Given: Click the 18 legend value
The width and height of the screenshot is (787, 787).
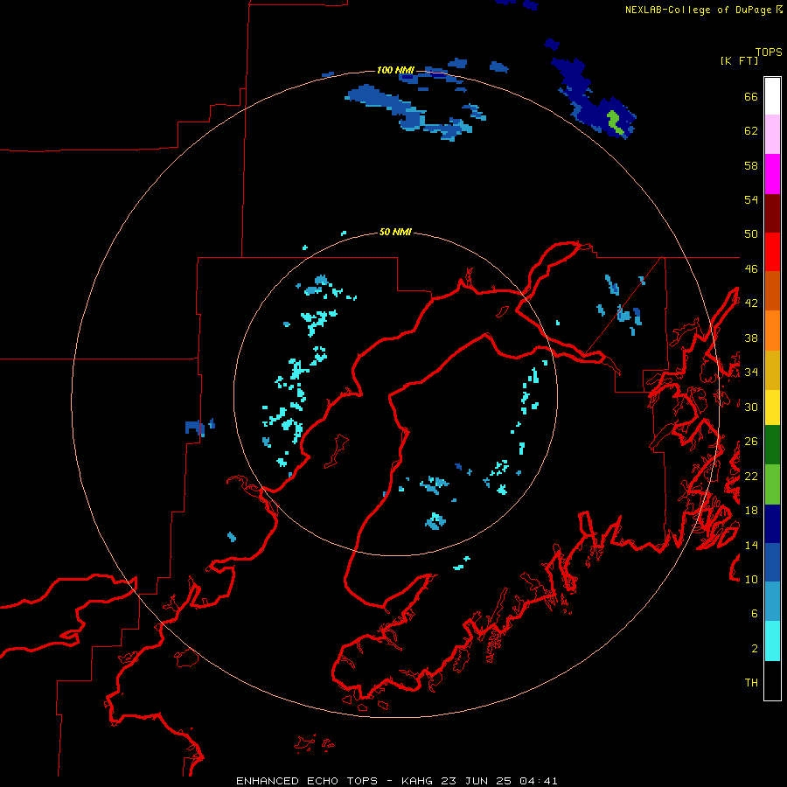Looking at the screenshot, I should [x=751, y=510].
